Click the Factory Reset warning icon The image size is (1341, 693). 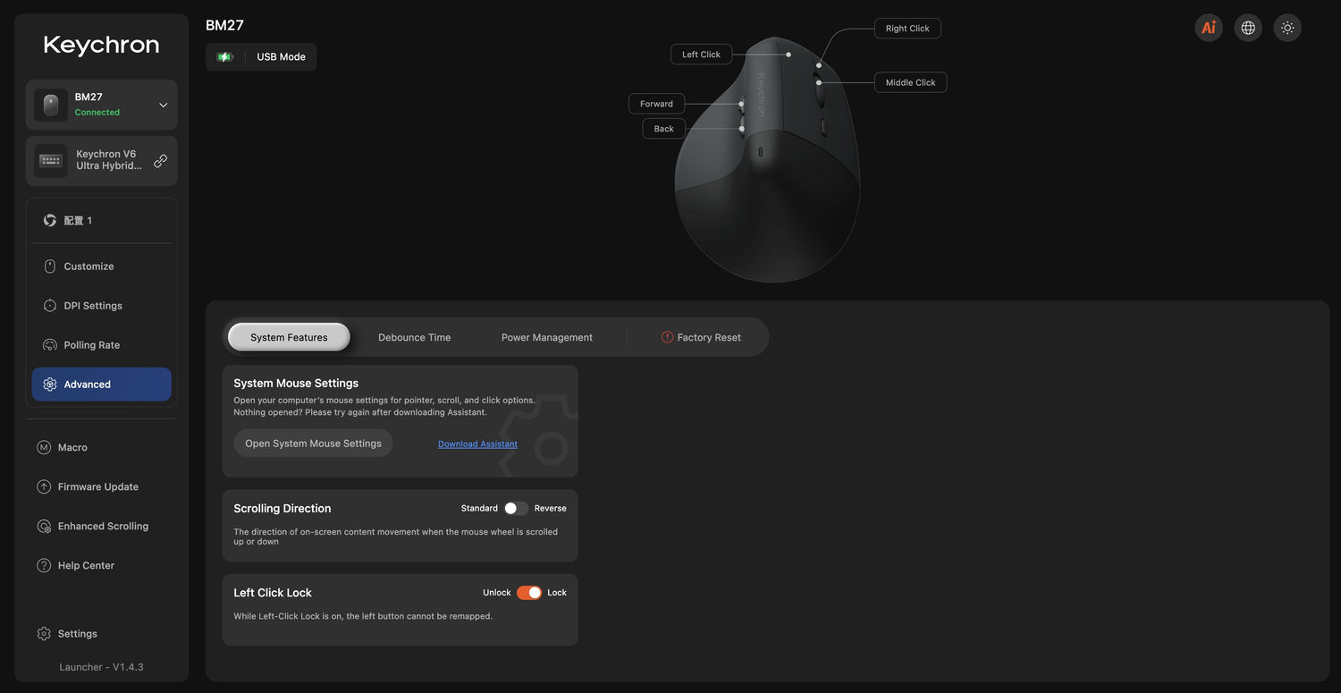pos(667,337)
